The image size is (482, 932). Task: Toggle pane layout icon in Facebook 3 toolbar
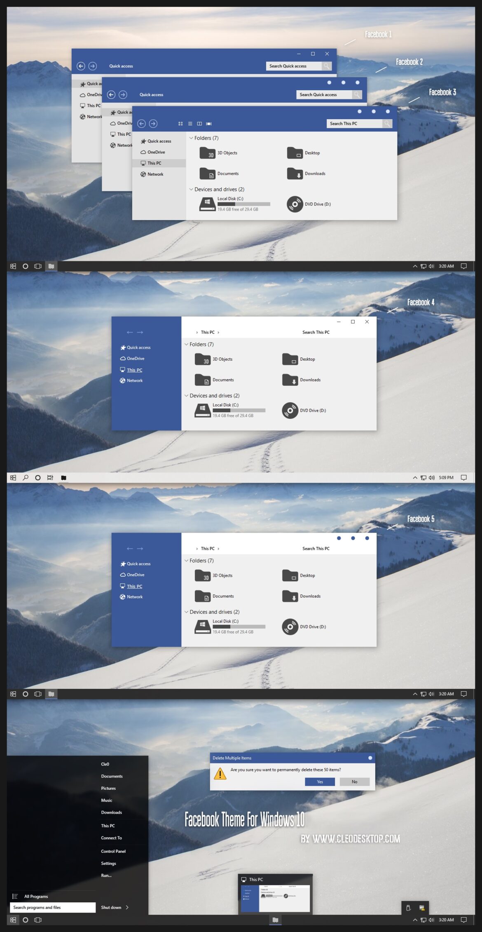tap(199, 124)
